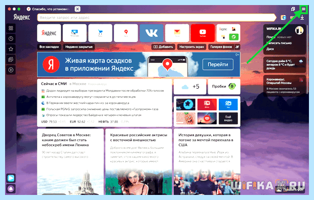The image size is (314, 200).
Task: Click 'Перейти' on the Yandex app banner
Action: click(218, 64)
